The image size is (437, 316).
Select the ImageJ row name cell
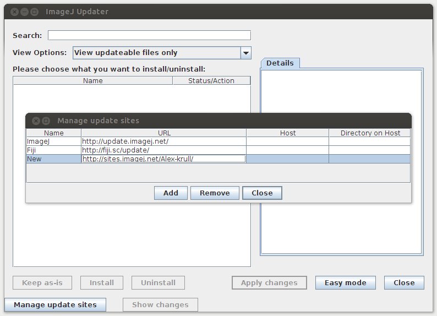[53, 141]
